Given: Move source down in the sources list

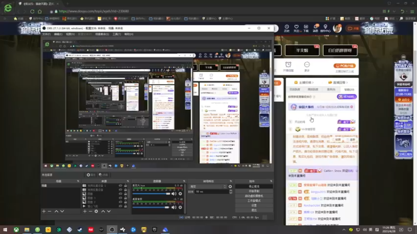Looking at the screenshot, I should click(x=109, y=212).
